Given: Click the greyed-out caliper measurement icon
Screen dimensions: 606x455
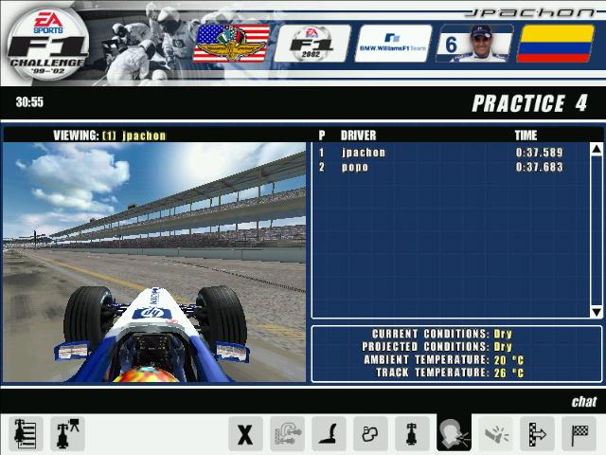Looking at the screenshot, I should tap(287, 434).
